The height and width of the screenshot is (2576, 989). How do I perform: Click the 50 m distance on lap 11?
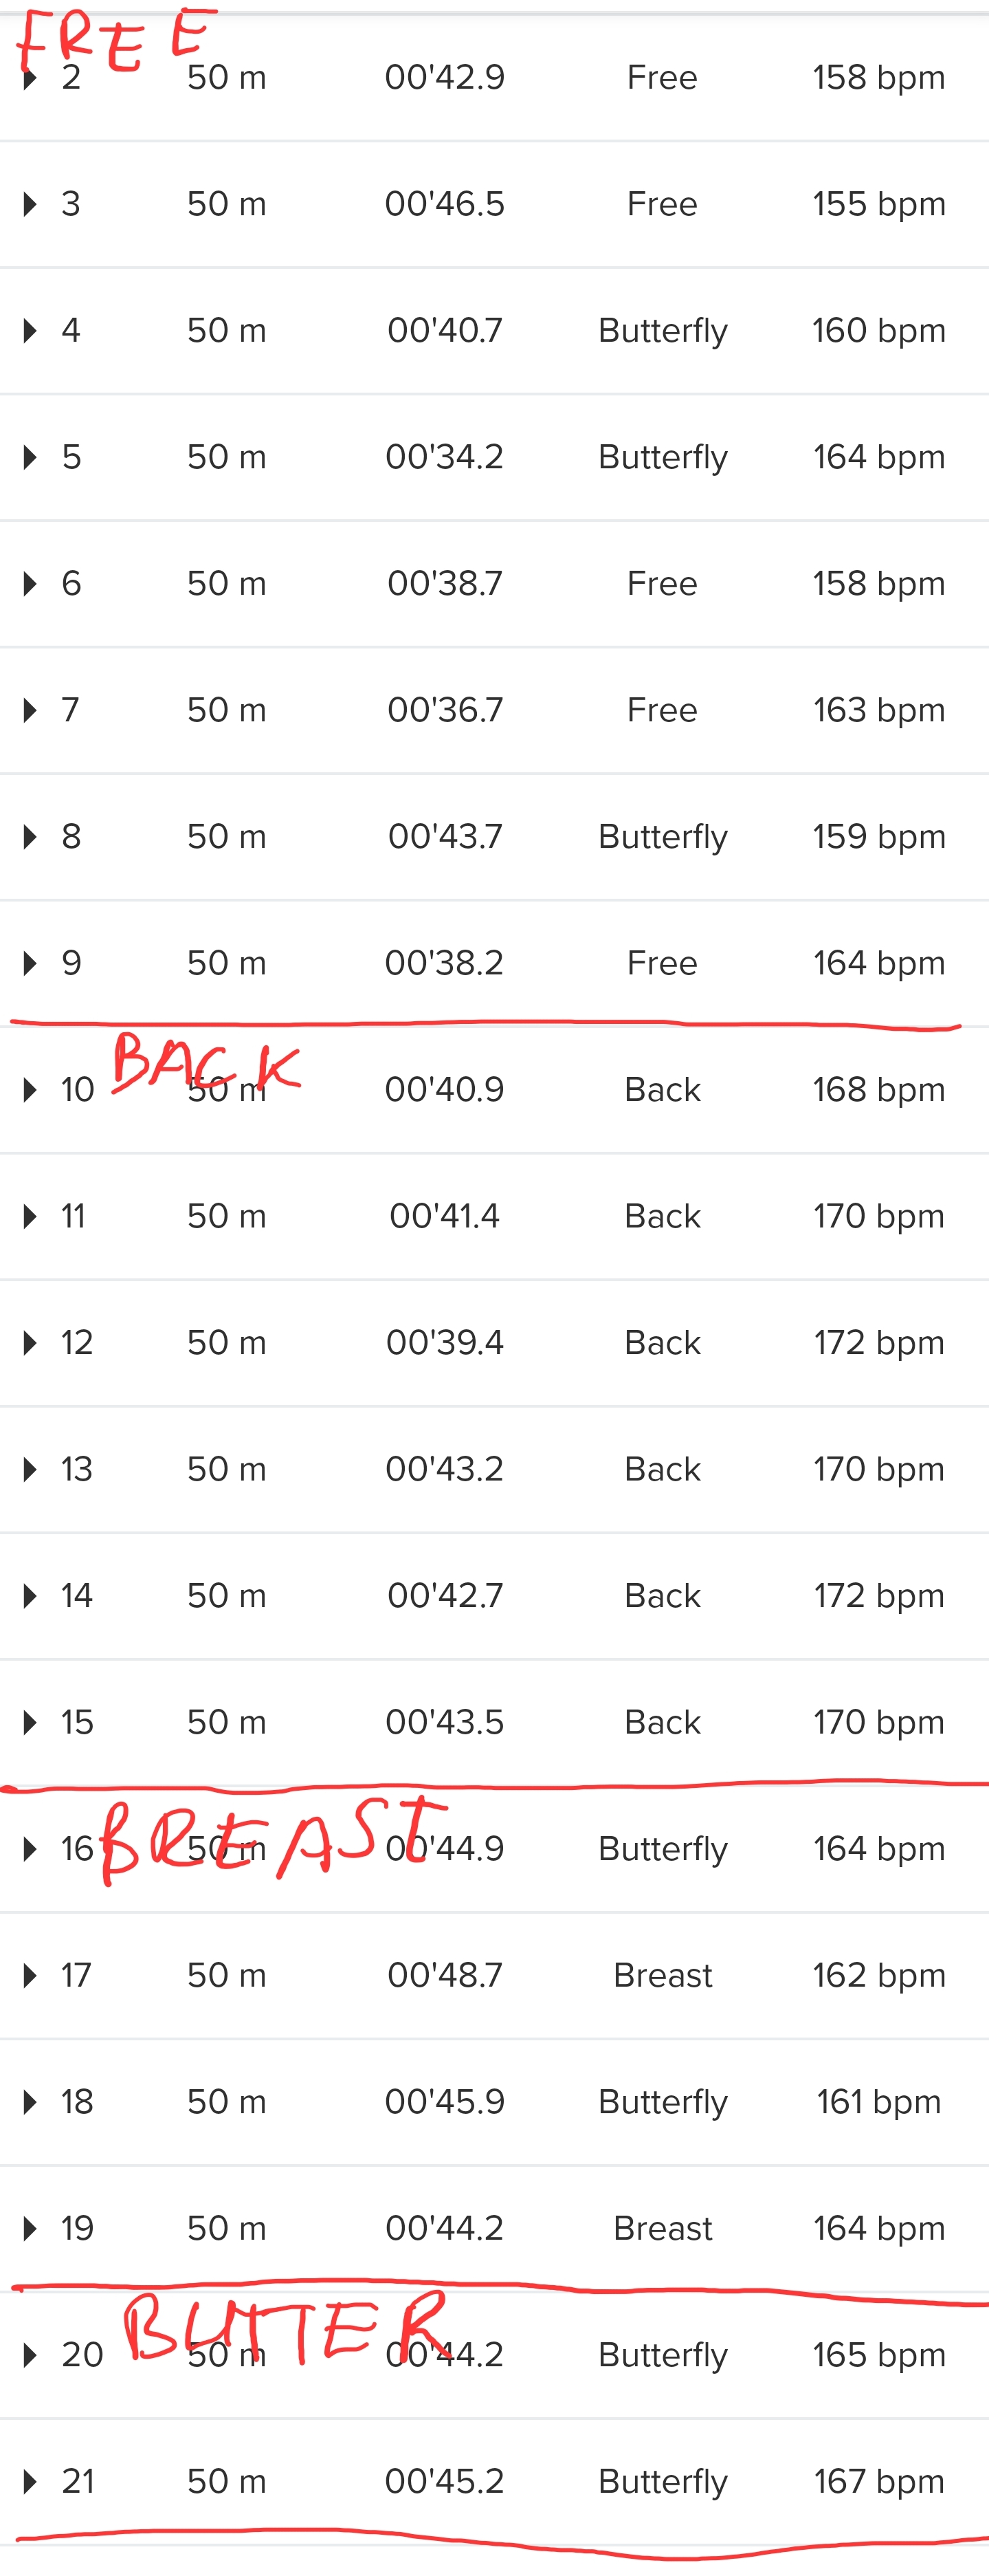coord(227,1216)
